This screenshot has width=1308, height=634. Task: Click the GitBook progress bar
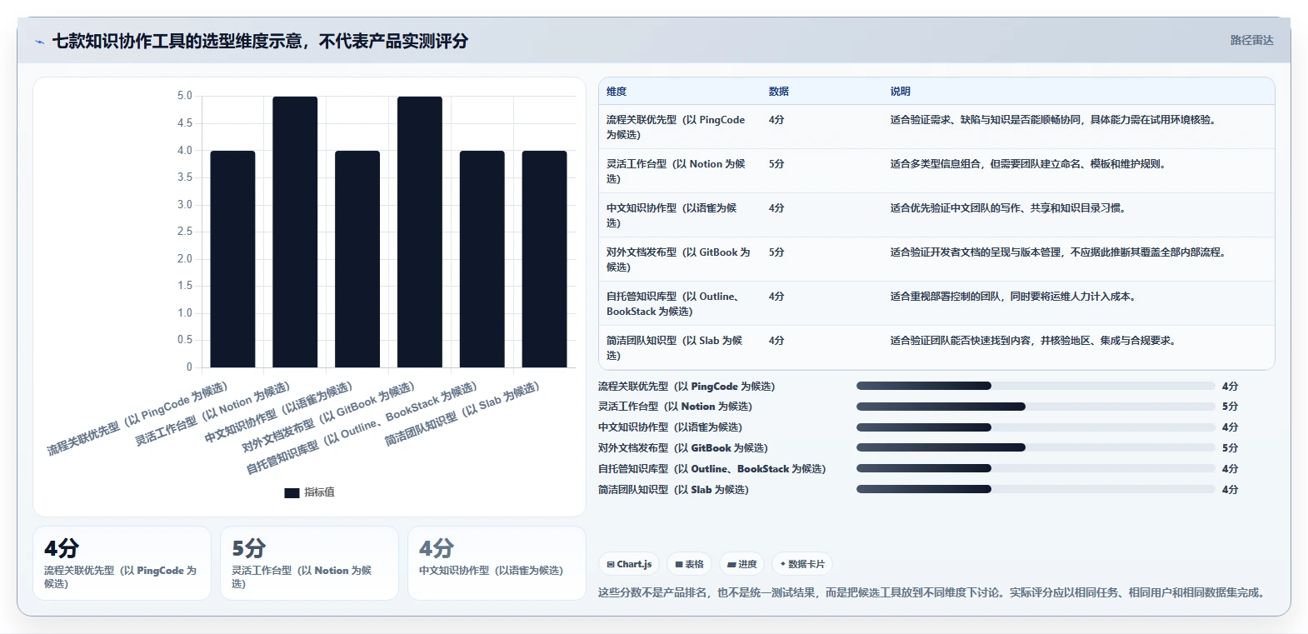(1036, 447)
